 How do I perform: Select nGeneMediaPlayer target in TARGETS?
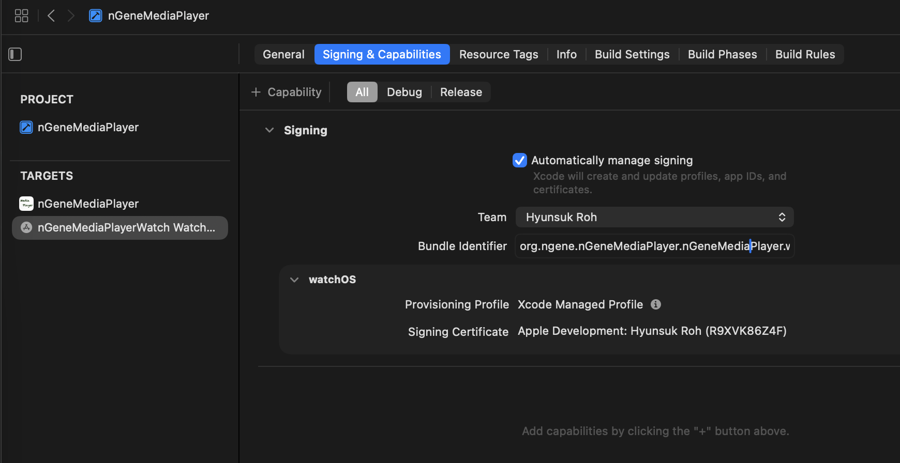click(x=88, y=204)
